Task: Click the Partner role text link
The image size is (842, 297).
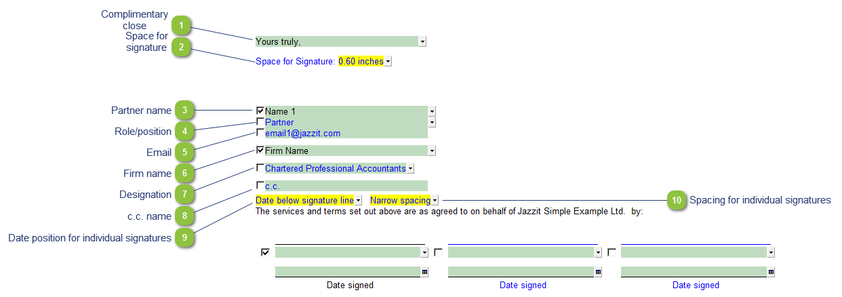Action: (x=279, y=123)
